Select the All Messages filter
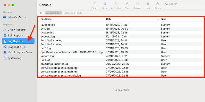205x102 pixels. [x=53, y=13]
